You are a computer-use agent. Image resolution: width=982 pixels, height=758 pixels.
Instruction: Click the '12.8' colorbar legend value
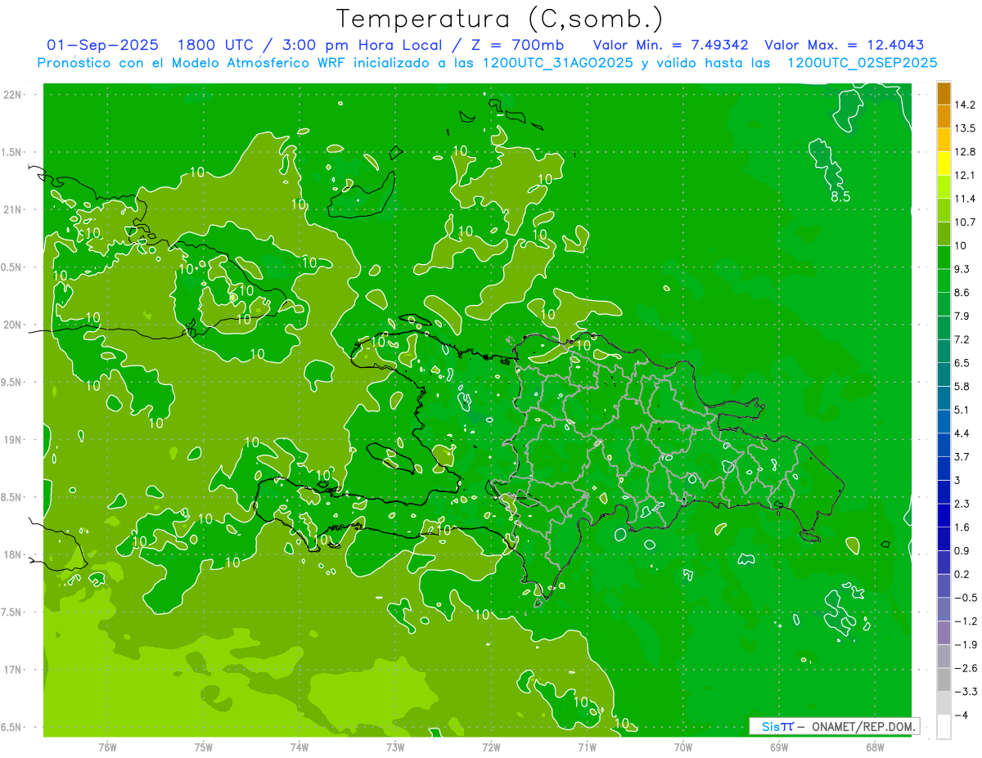point(965,152)
